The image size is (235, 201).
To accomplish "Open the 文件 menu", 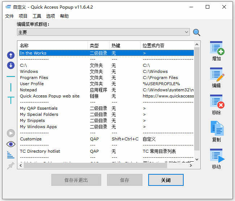I will (x=9, y=16).
